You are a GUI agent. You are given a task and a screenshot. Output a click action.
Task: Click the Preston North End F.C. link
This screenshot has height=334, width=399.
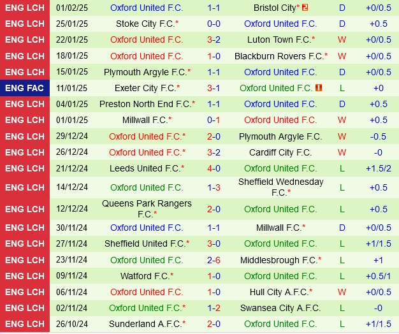point(145,104)
